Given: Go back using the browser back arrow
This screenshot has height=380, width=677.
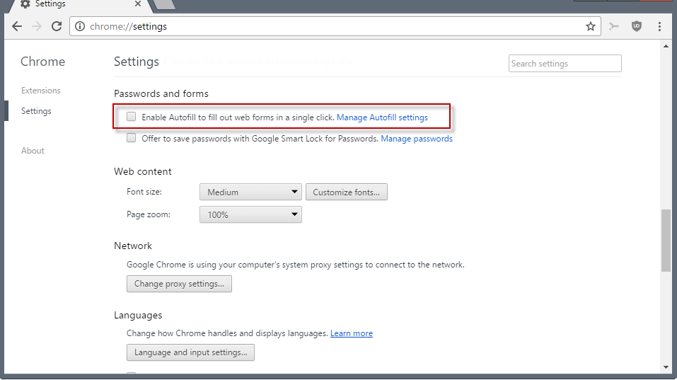Looking at the screenshot, I should tap(17, 26).
